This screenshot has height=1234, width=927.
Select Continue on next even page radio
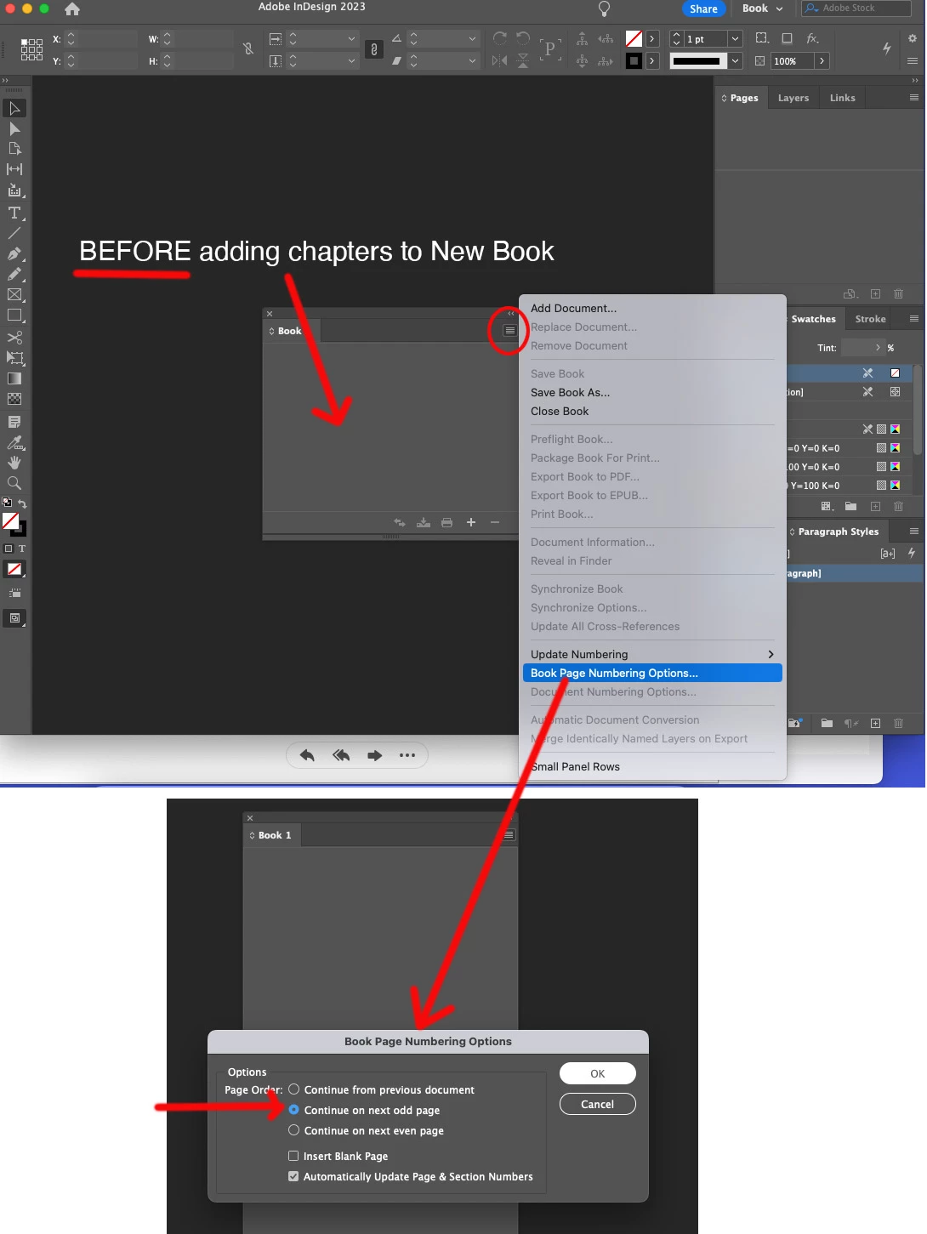294,1130
